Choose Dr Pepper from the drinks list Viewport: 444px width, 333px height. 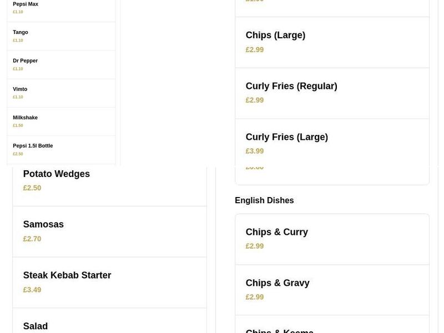[25, 60]
